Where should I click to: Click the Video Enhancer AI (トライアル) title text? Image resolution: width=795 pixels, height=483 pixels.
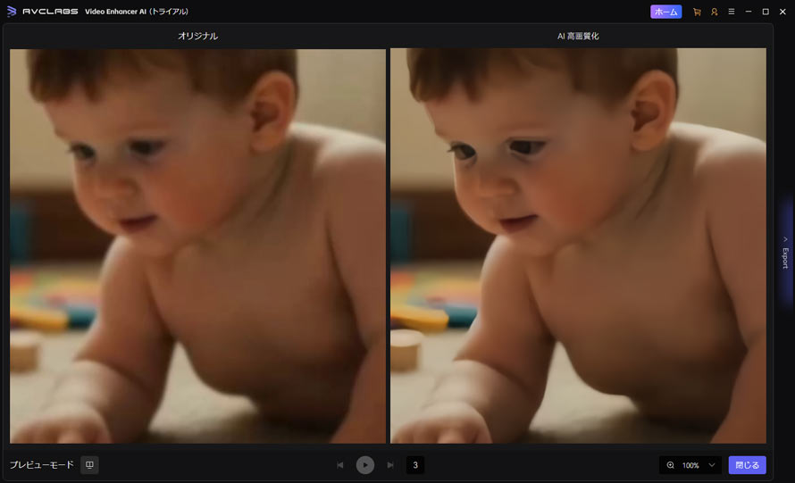(x=137, y=12)
